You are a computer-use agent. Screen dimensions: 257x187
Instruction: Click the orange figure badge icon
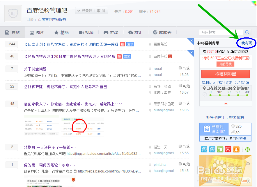coord(236,149)
